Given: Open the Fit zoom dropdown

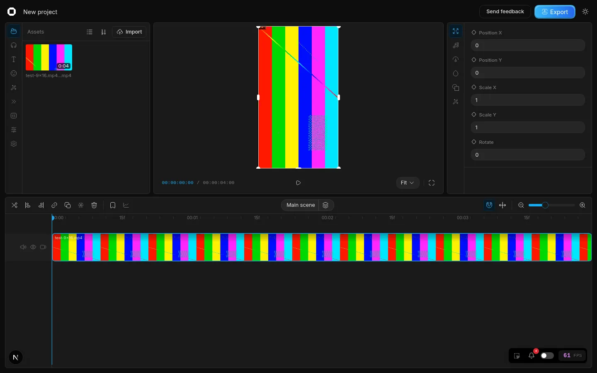Looking at the screenshot, I should (x=408, y=183).
